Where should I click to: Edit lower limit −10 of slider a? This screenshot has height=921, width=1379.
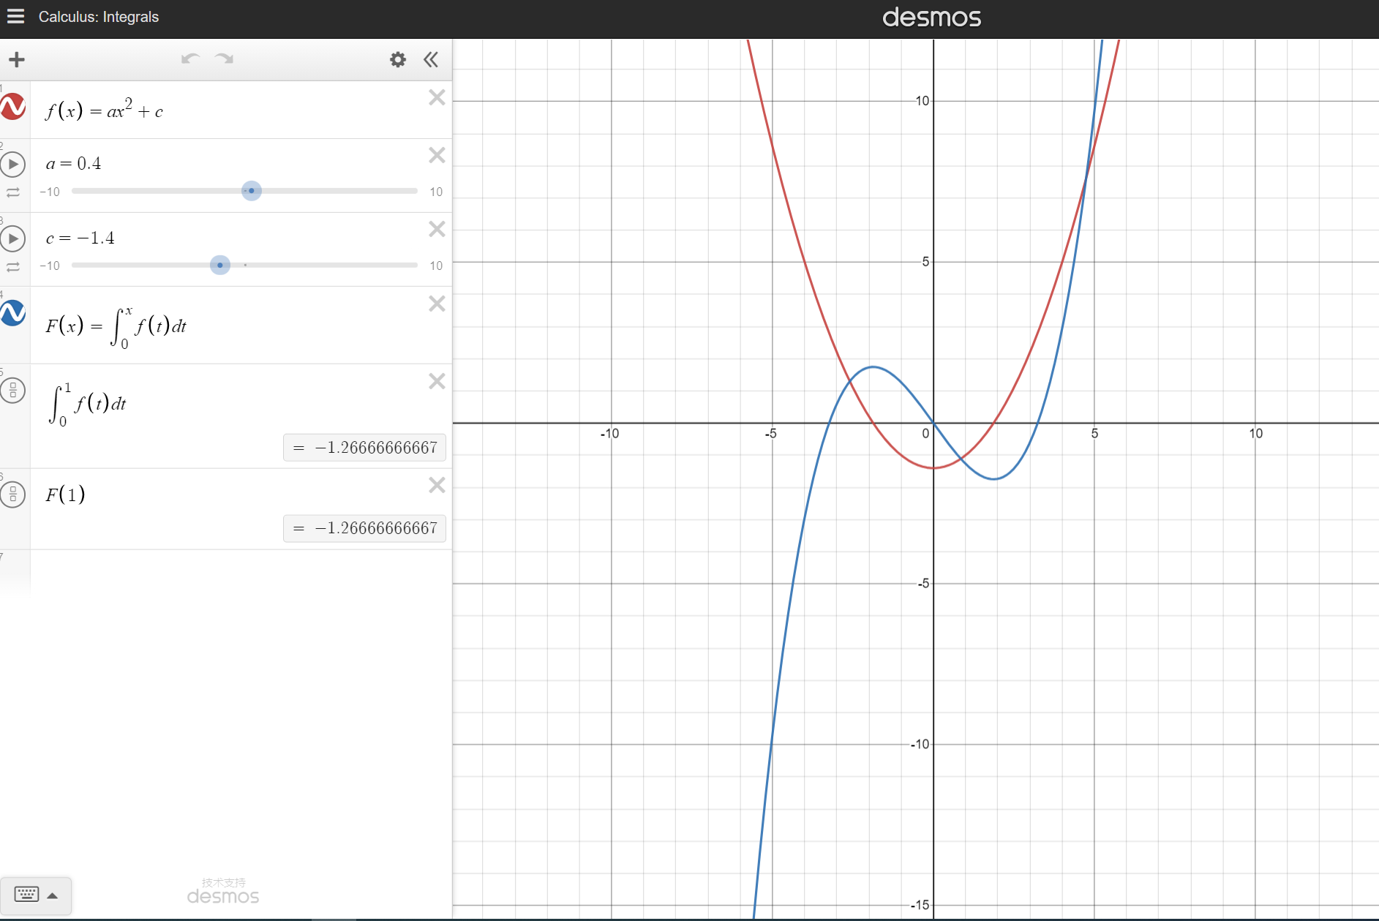click(x=50, y=192)
